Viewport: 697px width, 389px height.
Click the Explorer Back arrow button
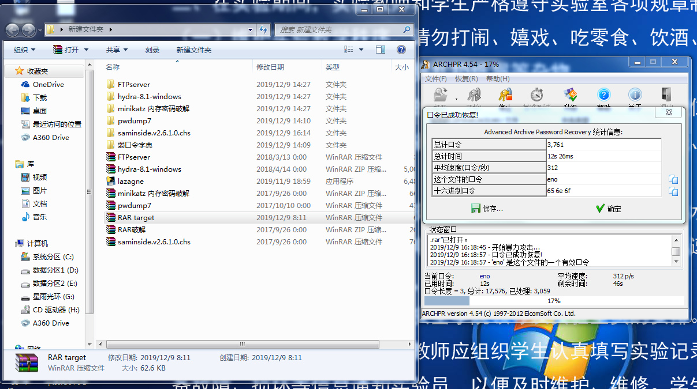(x=13, y=29)
